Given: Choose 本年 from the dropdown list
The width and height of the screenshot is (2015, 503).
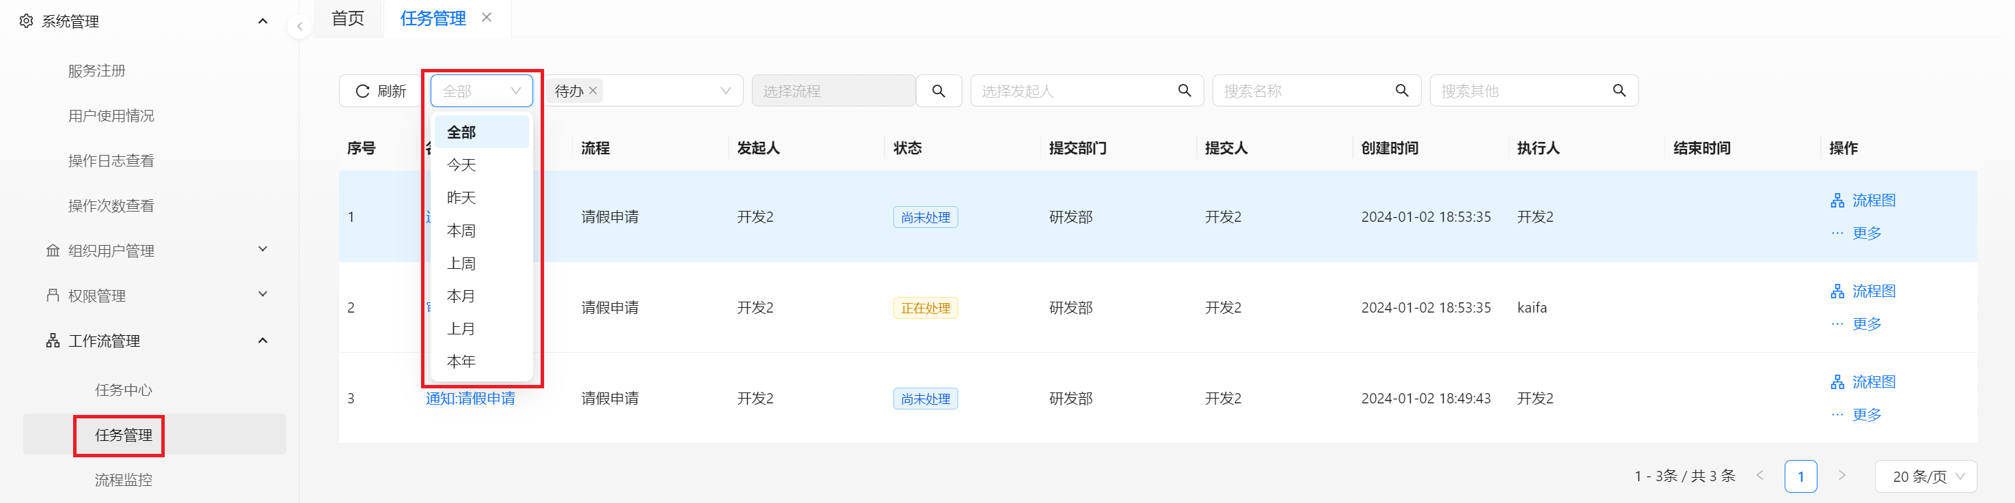Looking at the screenshot, I should point(482,362).
